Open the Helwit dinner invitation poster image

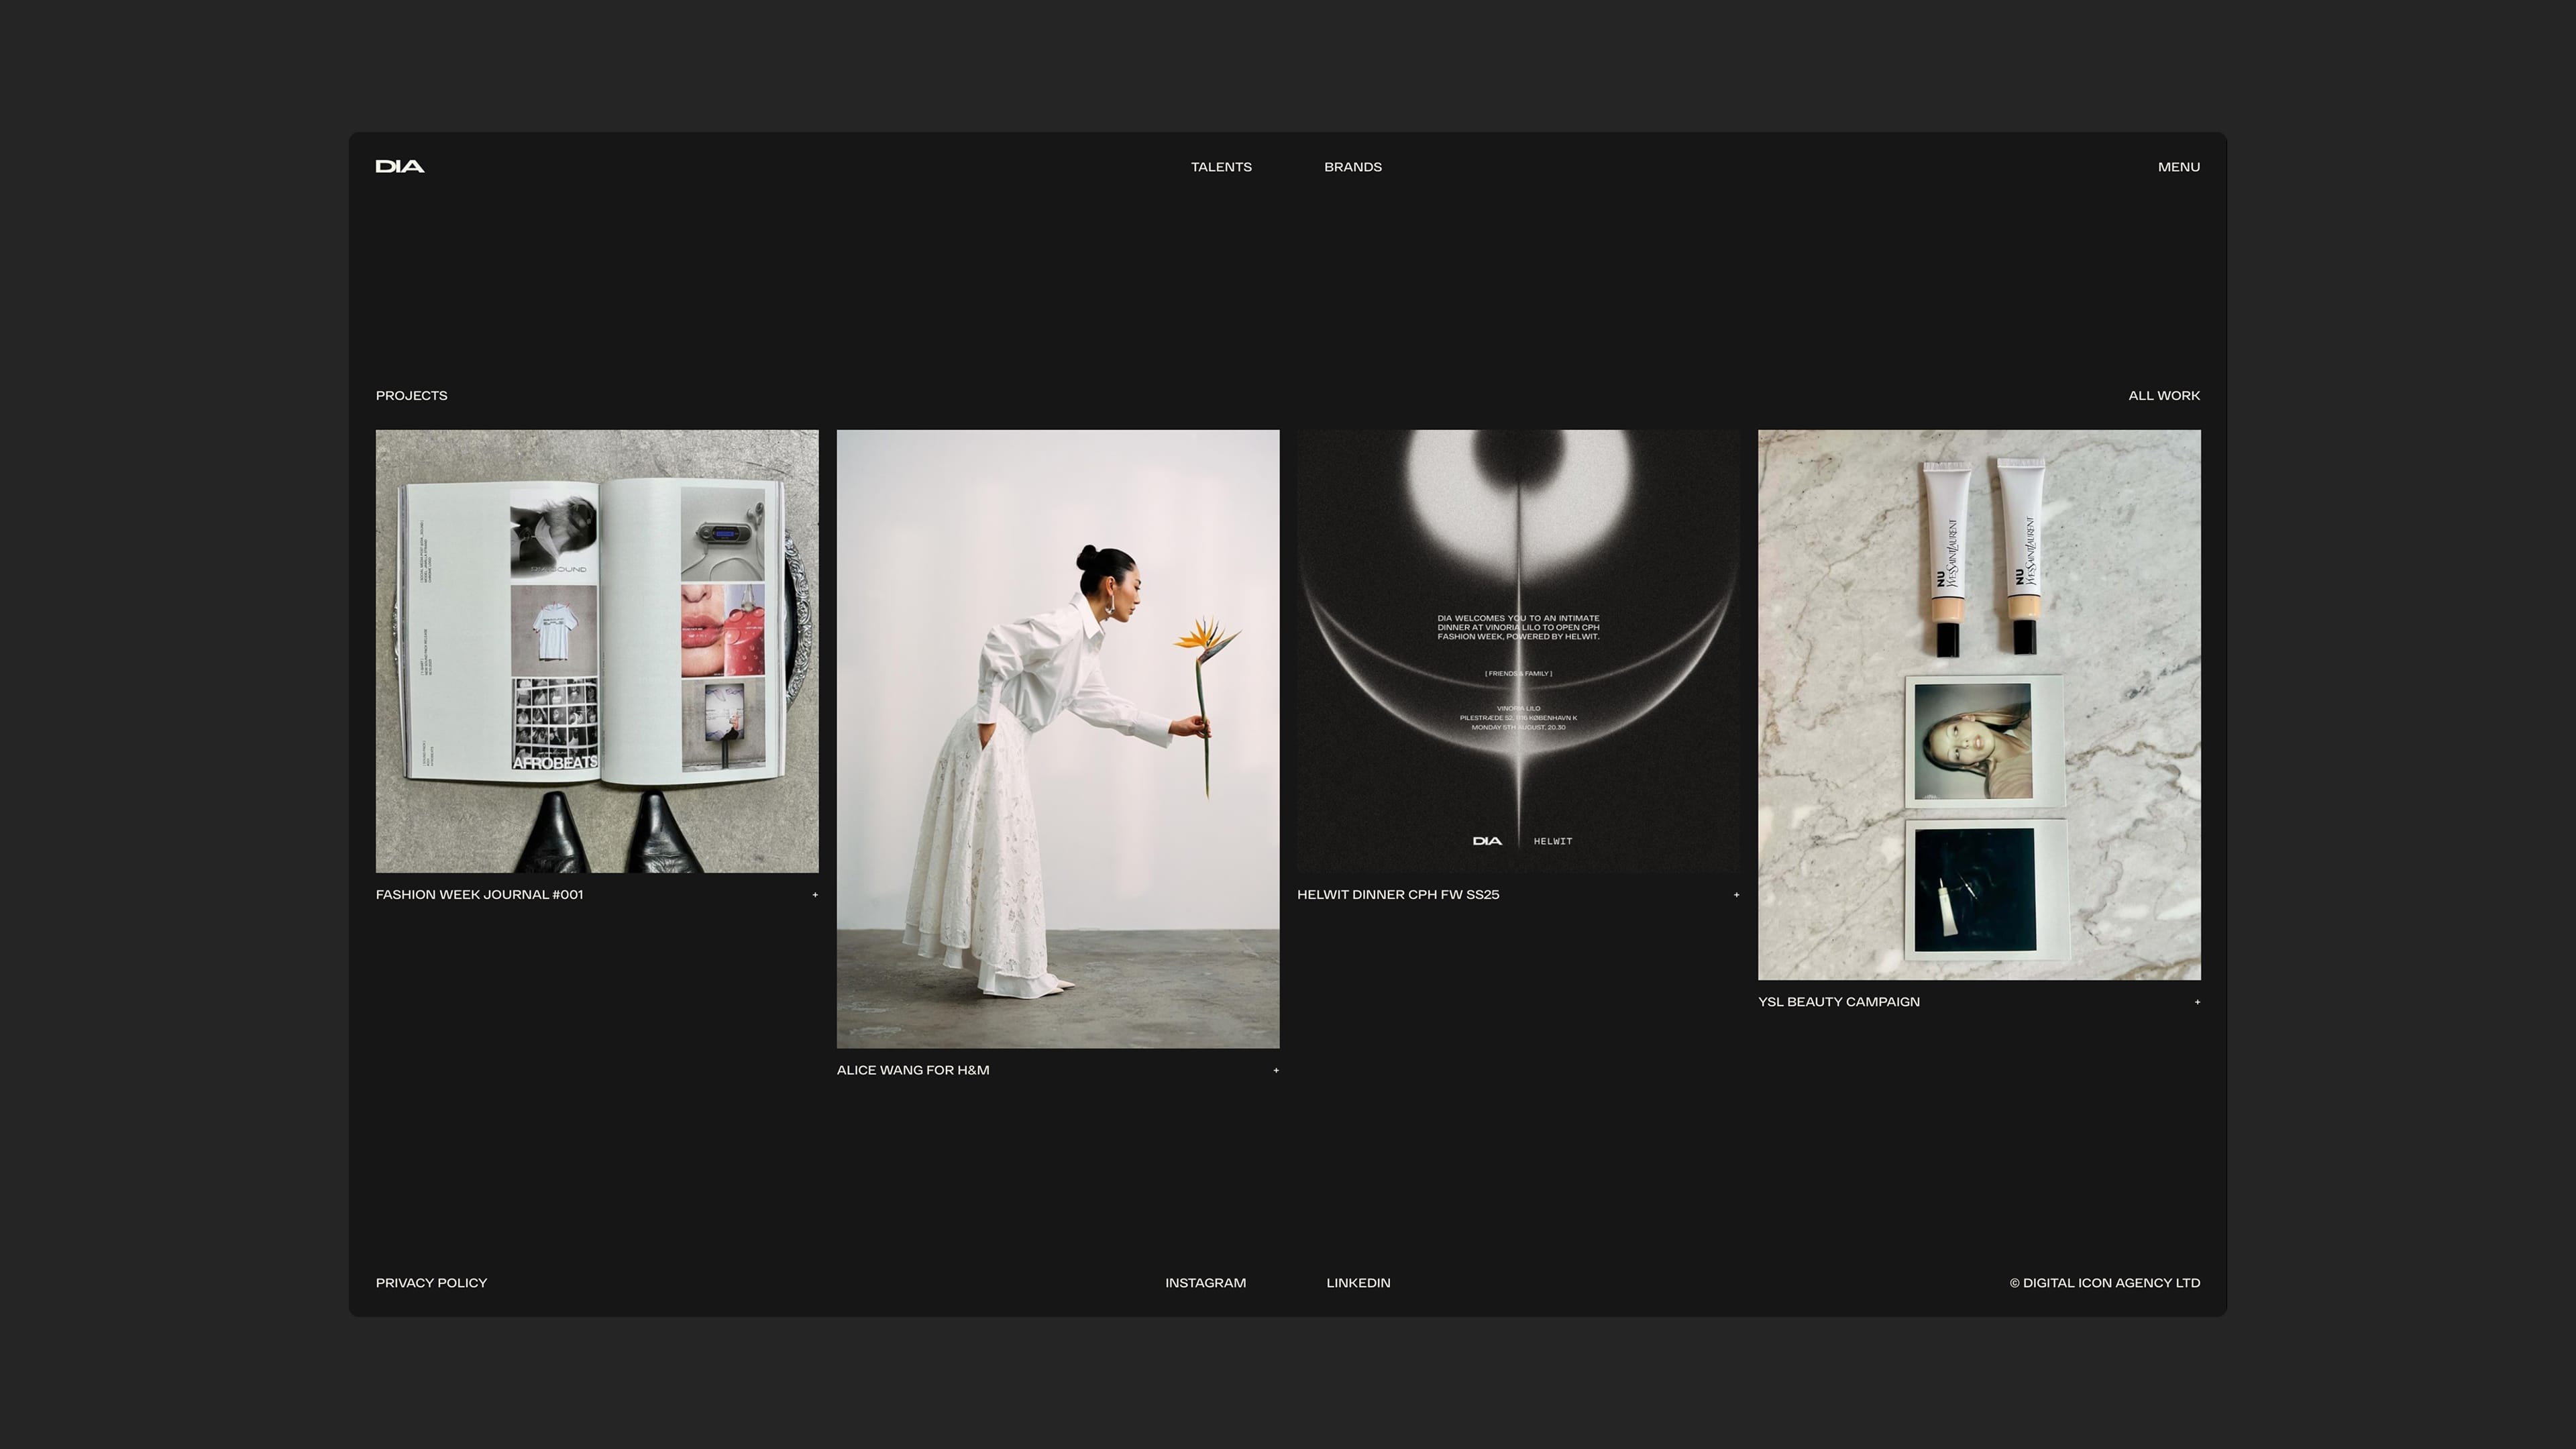1518,651
